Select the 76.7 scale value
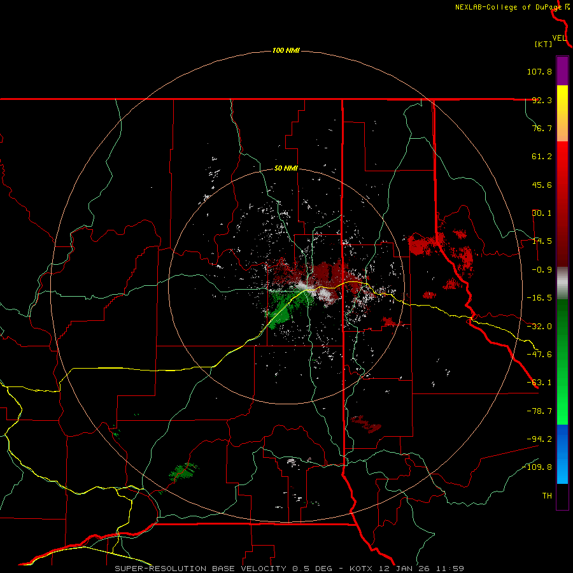 (542, 128)
